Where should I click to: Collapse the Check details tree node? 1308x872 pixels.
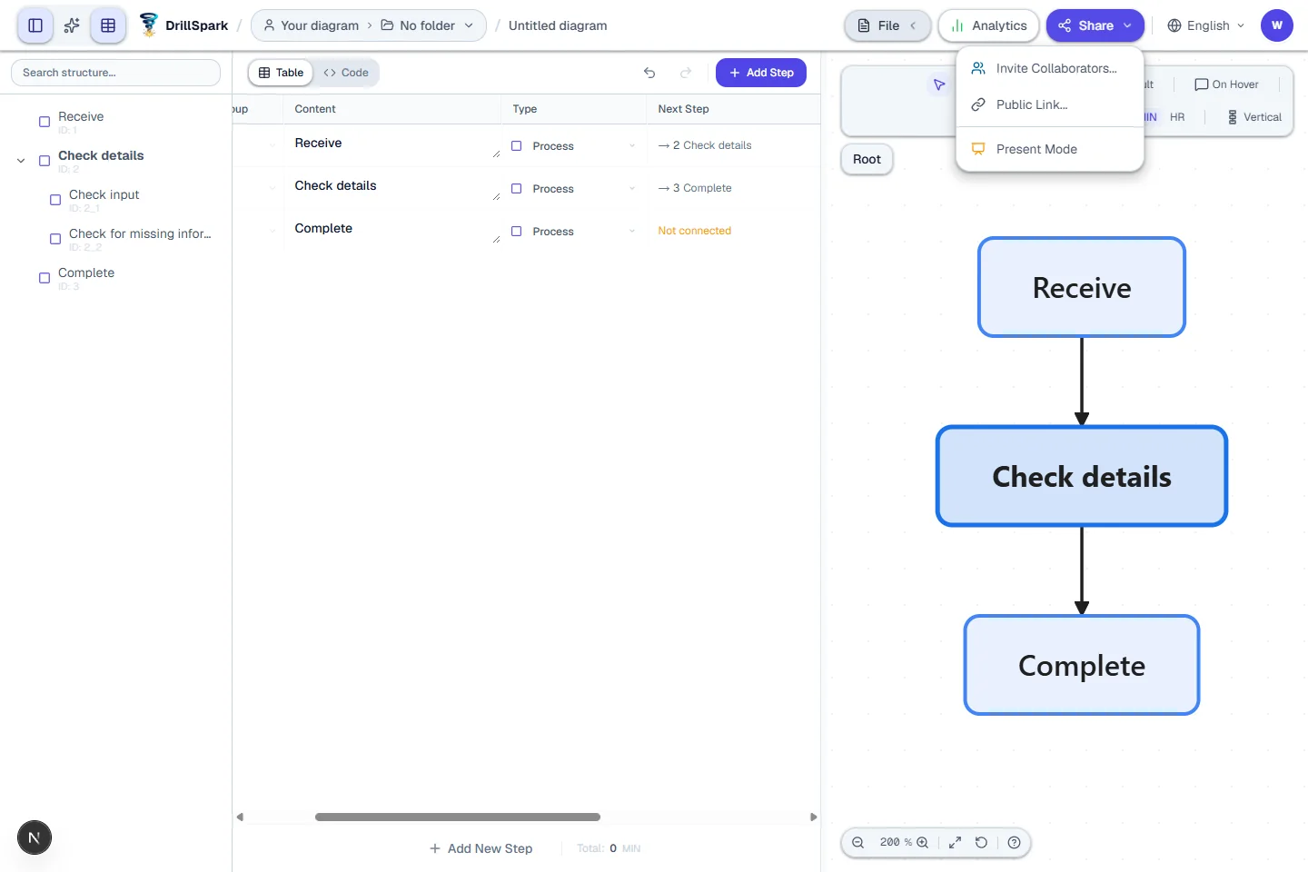pyautogui.click(x=21, y=161)
